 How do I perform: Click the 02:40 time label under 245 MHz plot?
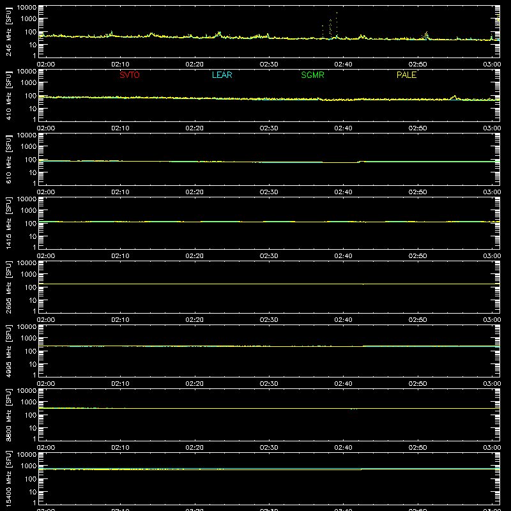tap(343, 65)
